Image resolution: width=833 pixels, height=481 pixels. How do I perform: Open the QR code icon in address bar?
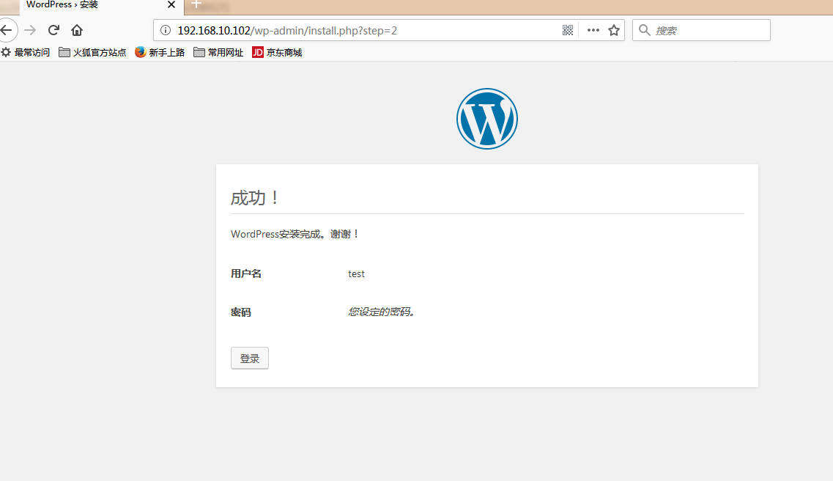(568, 30)
